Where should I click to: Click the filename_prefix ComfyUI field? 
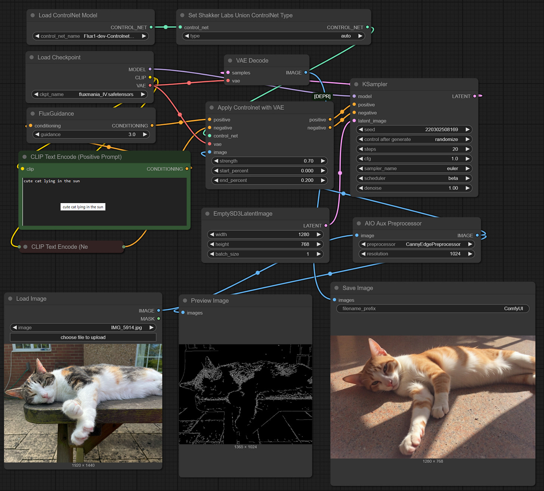(433, 308)
